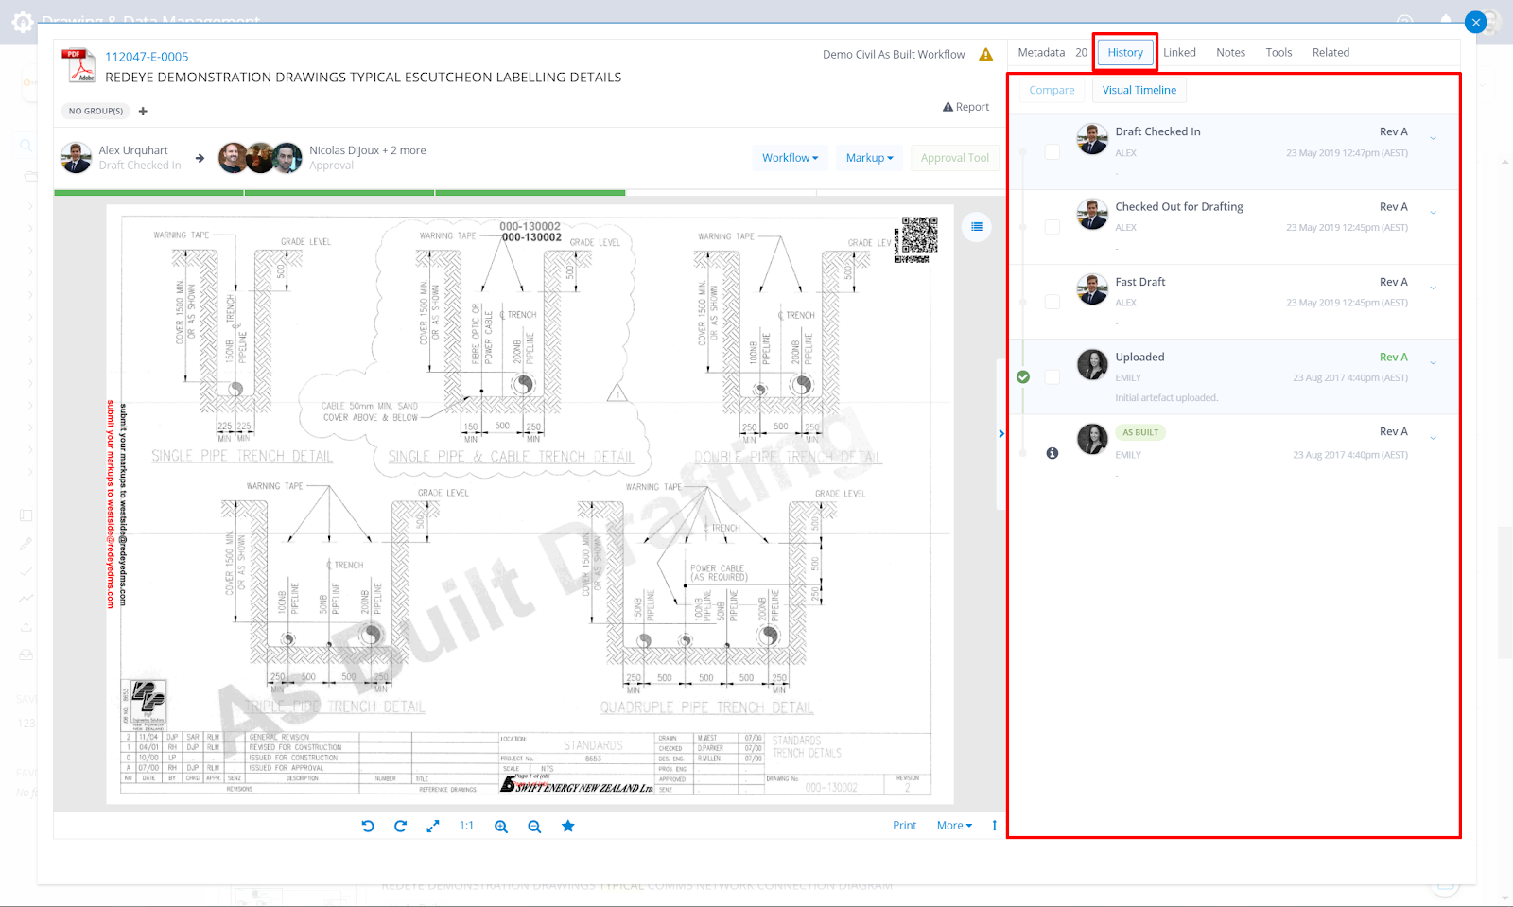Expand the drawing to fullscreen
Image resolution: width=1513 pixels, height=907 pixels.
(x=433, y=826)
